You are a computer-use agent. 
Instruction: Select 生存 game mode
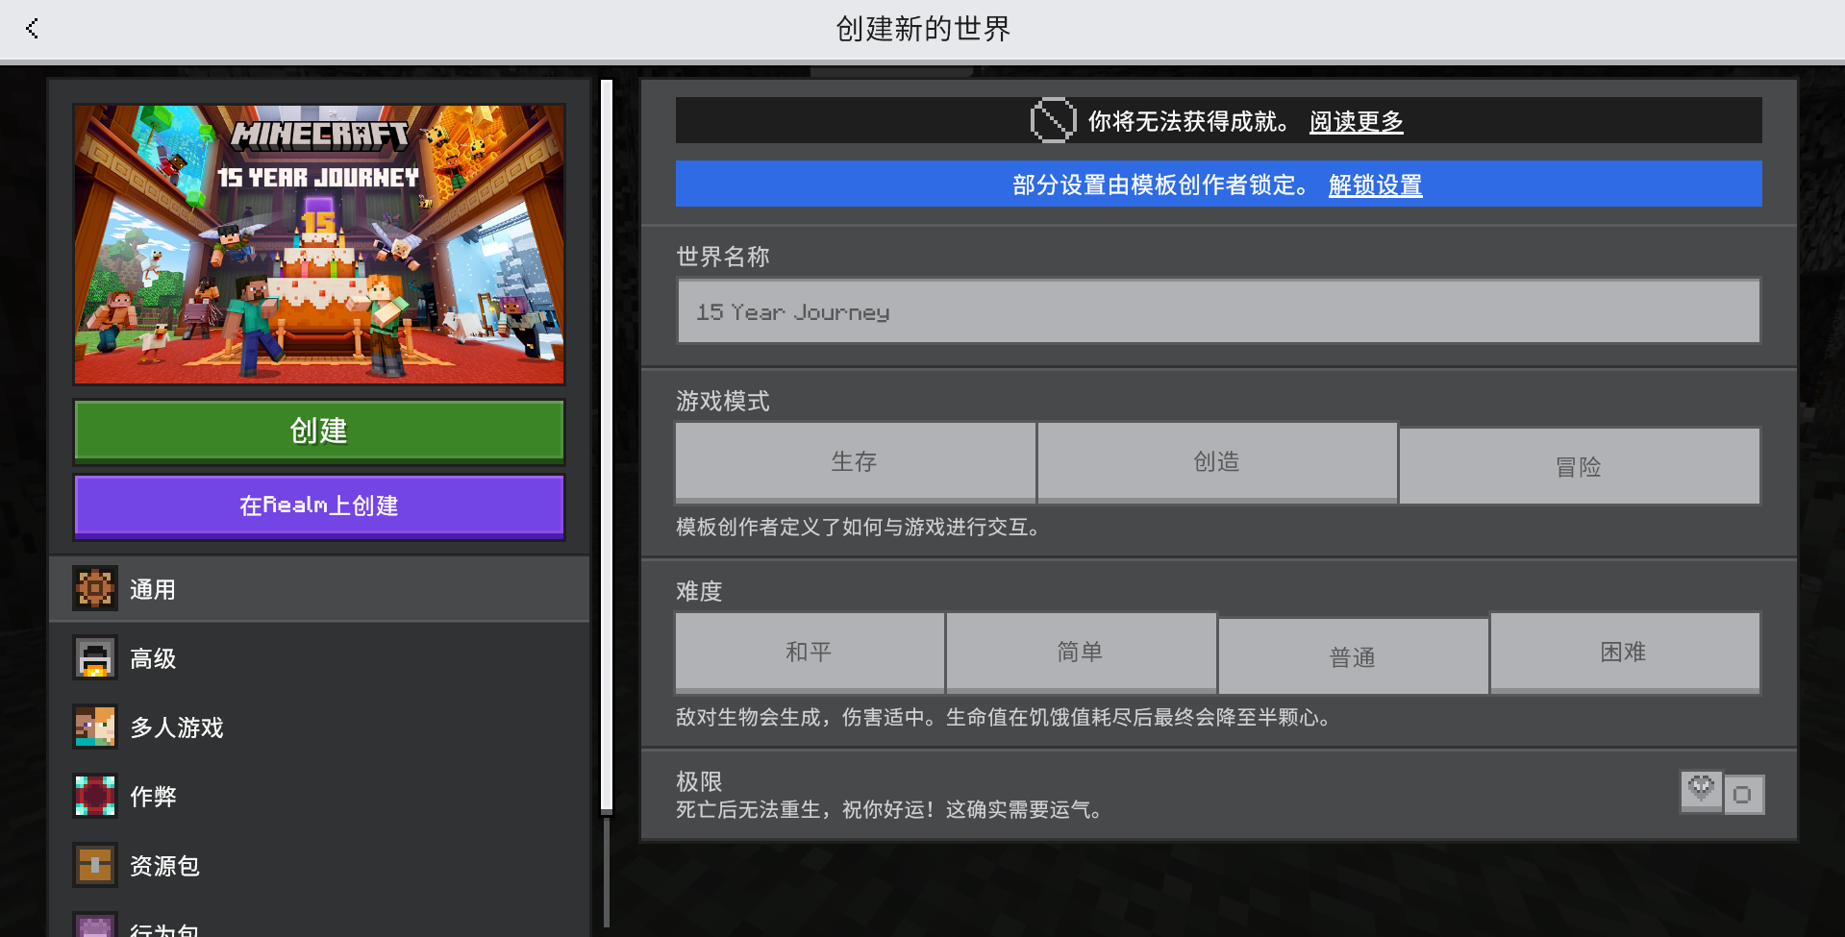[x=855, y=462]
